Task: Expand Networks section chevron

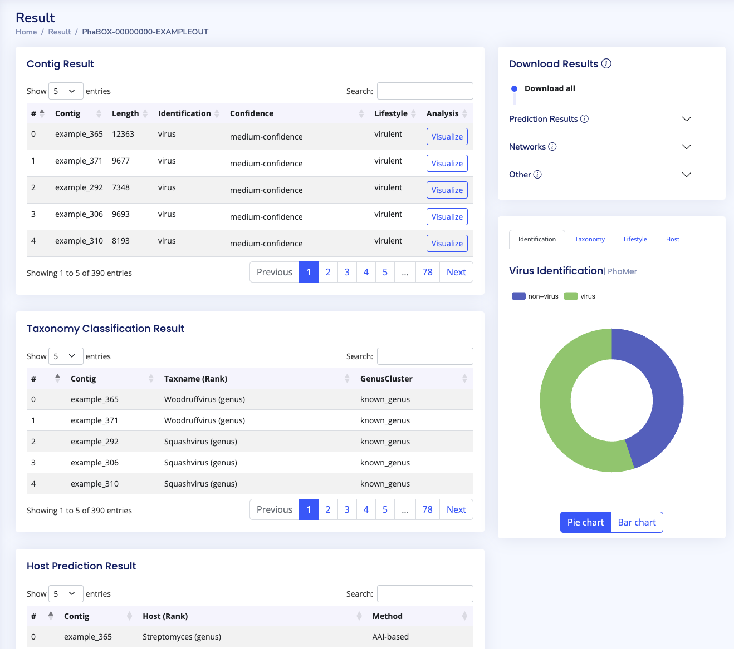Action: pos(687,147)
